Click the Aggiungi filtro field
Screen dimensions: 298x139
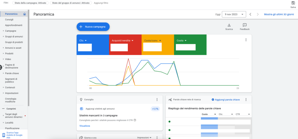pos(101,3)
